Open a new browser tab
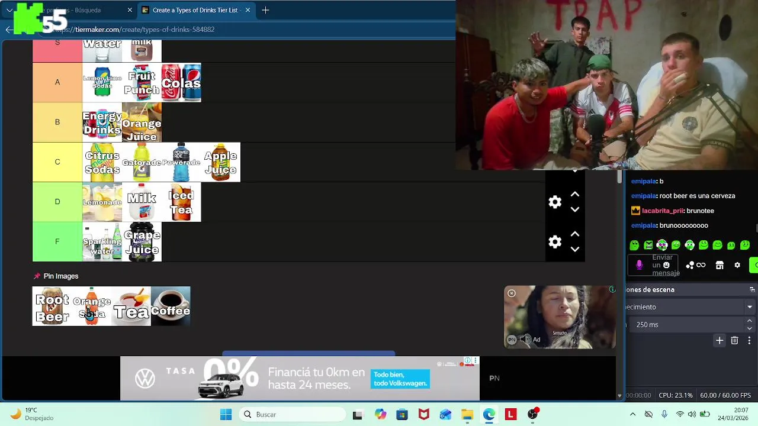Image resolution: width=758 pixels, height=426 pixels. [x=265, y=10]
